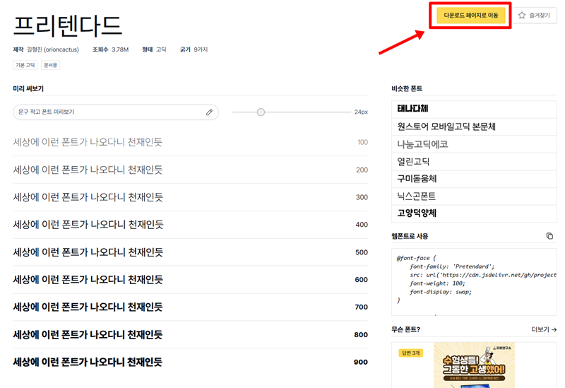Click the font title 프리텐다드

(x=68, y=25)
